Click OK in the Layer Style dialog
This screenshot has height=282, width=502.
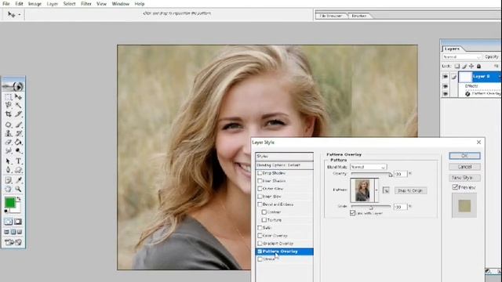click(x=464, y=156)
